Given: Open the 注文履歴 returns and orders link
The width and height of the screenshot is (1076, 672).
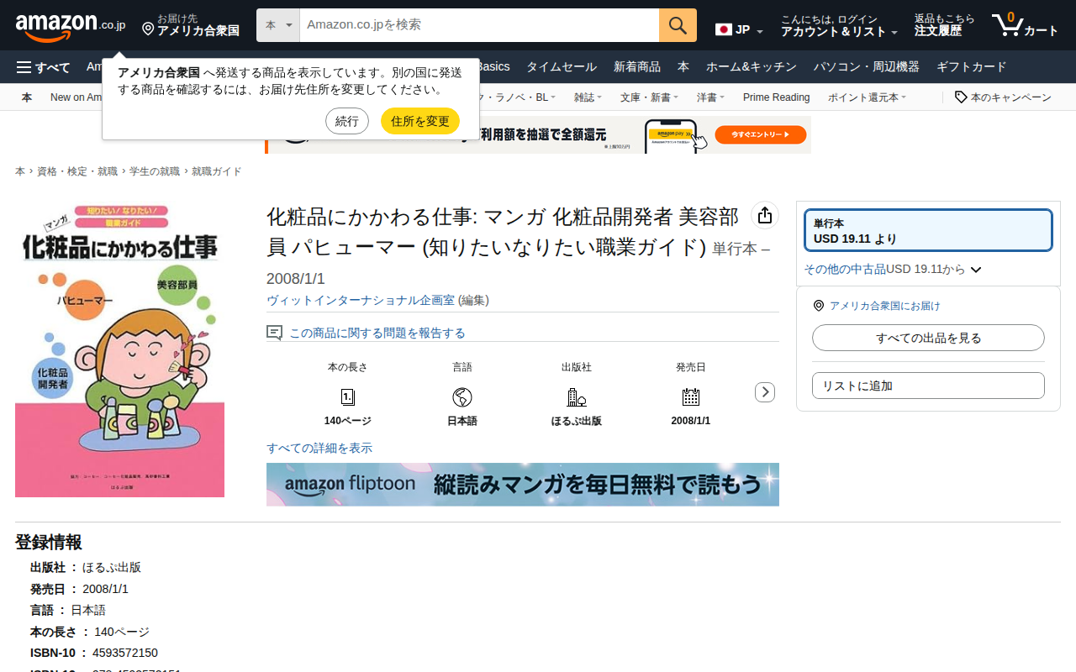Looking at the screenshot, I should click(945, 26).
